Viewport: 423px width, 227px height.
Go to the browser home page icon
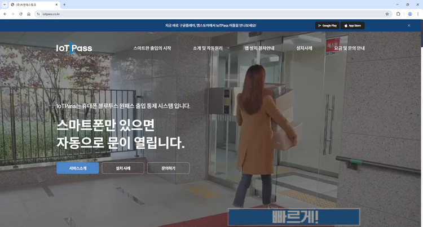[x=29, y=14]
